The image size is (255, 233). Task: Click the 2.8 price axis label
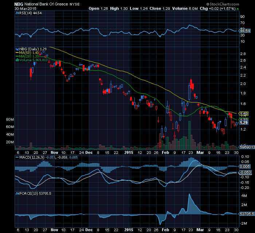(x=243, y=54)
